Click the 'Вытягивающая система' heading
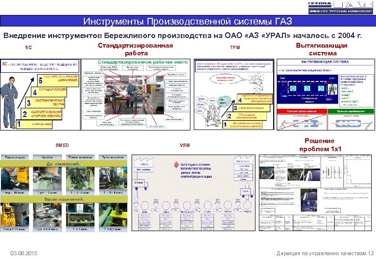This screenshot has height=260, width=376. (x=322, y=49)
